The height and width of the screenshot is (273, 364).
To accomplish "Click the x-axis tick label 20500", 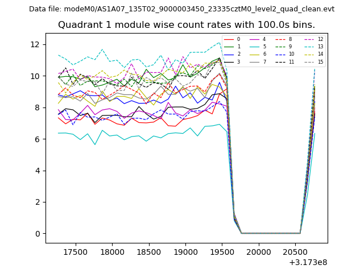I will coord(296,252).
